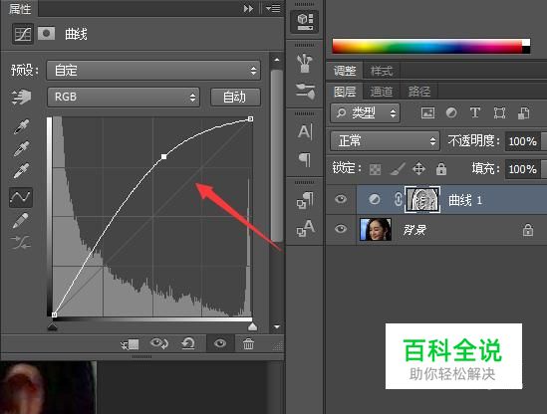
Task: Select the 背景 layer thumbnail
Action: (376, 229)
